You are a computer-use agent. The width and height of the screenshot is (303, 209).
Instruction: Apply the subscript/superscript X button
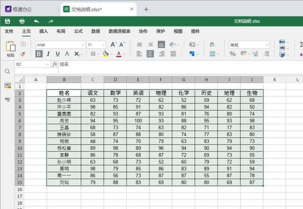tap(77, 54)
